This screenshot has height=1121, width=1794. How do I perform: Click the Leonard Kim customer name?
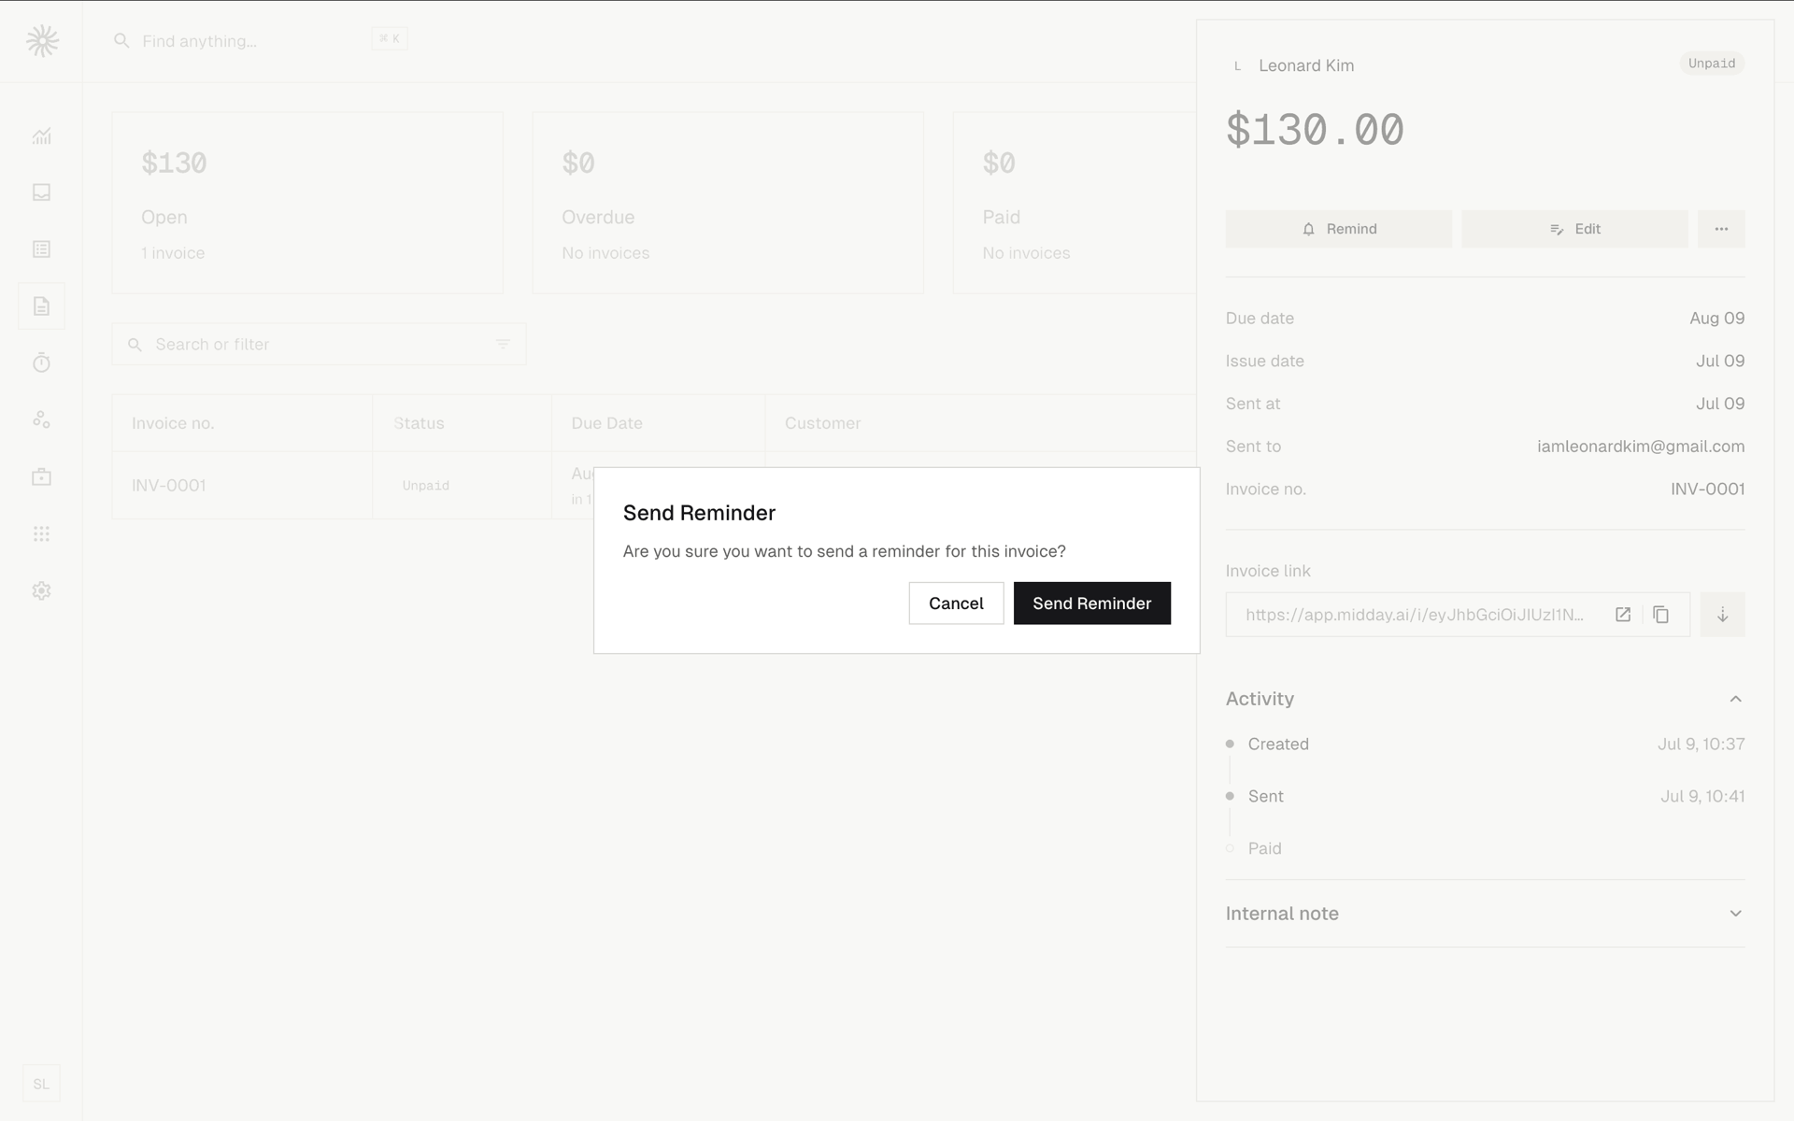[x=1306, y=65]
